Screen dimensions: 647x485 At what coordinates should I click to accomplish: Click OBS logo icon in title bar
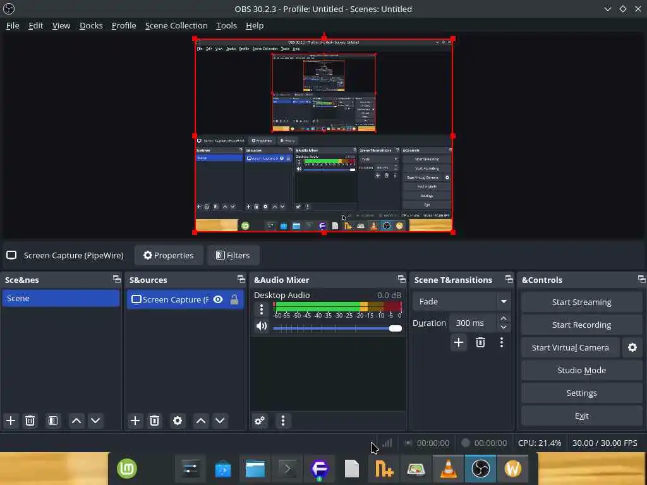9,9
